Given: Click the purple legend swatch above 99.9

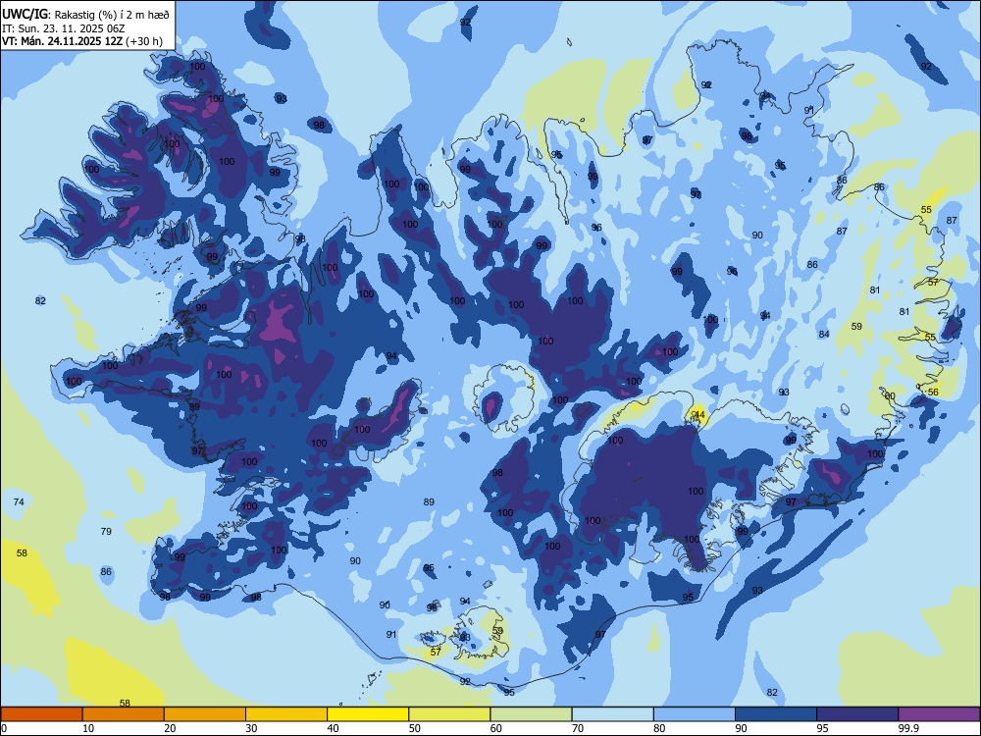Looking at the screenshot, I should tap(939, 714).
